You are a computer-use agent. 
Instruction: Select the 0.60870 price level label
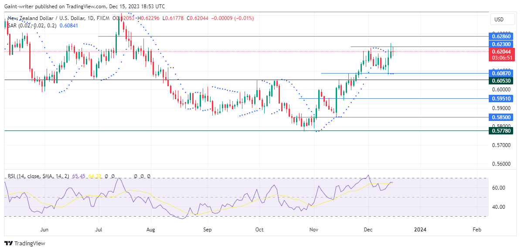point(502,73)
